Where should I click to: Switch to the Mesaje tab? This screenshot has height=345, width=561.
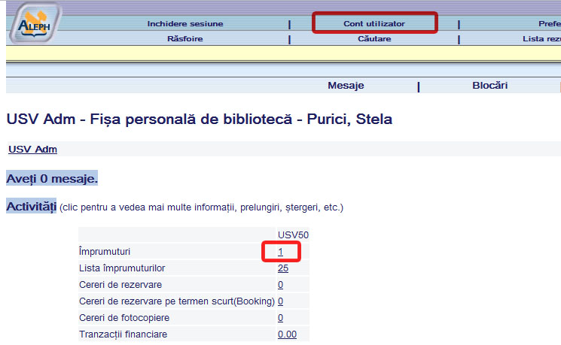pos(346,86)
